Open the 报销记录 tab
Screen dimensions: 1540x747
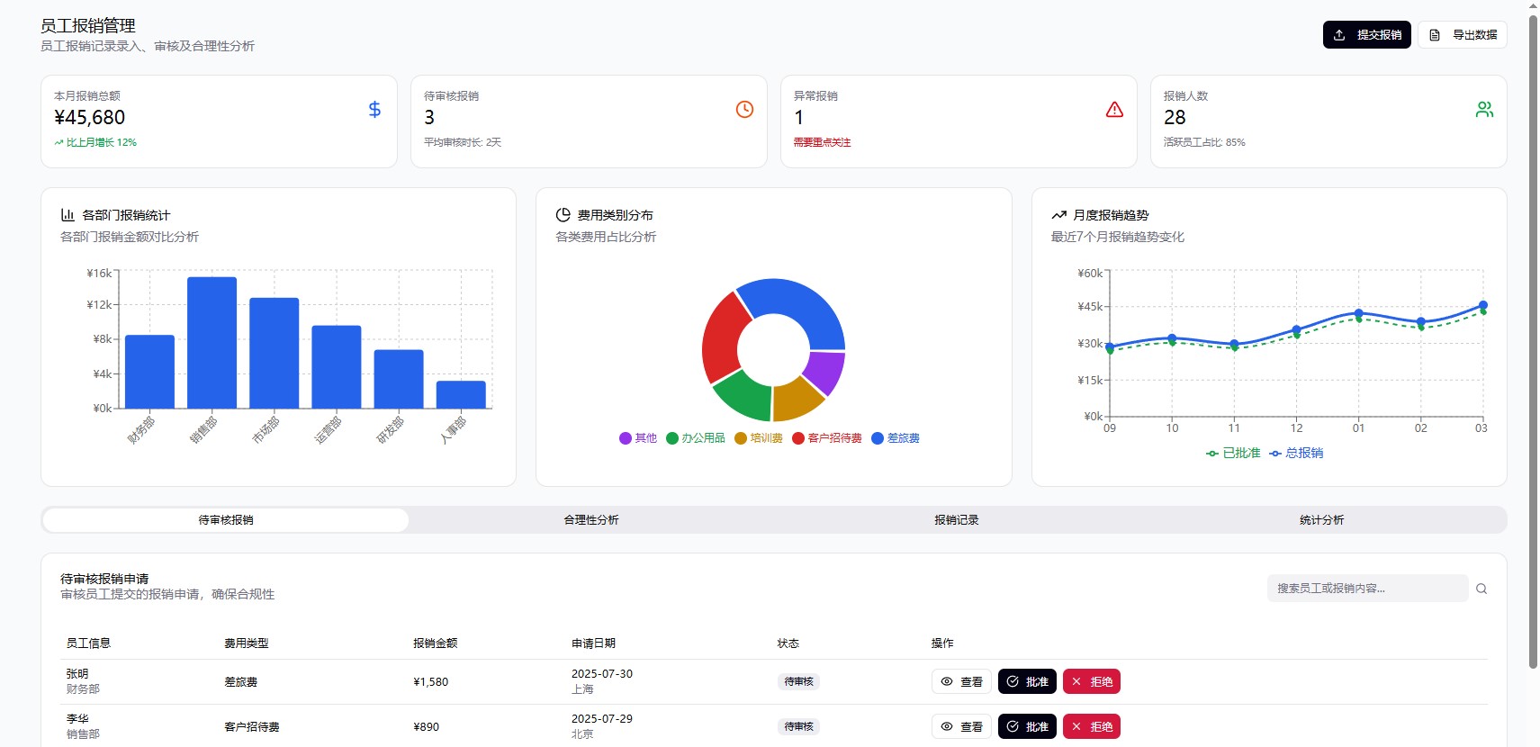coord(956,520)
